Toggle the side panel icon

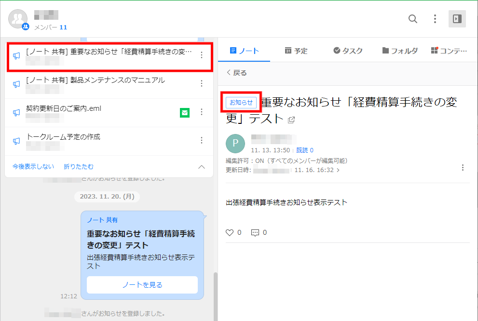(457, 19)
